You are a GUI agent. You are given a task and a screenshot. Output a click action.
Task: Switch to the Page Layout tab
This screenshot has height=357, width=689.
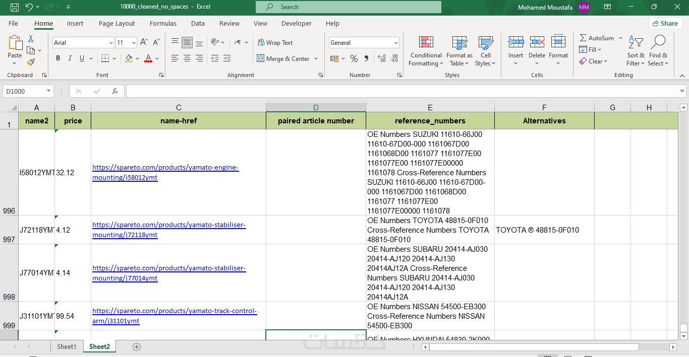117,23
